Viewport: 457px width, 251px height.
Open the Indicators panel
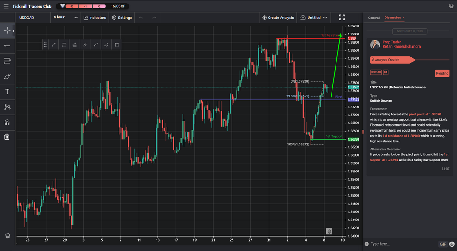[x=95, y=18]
